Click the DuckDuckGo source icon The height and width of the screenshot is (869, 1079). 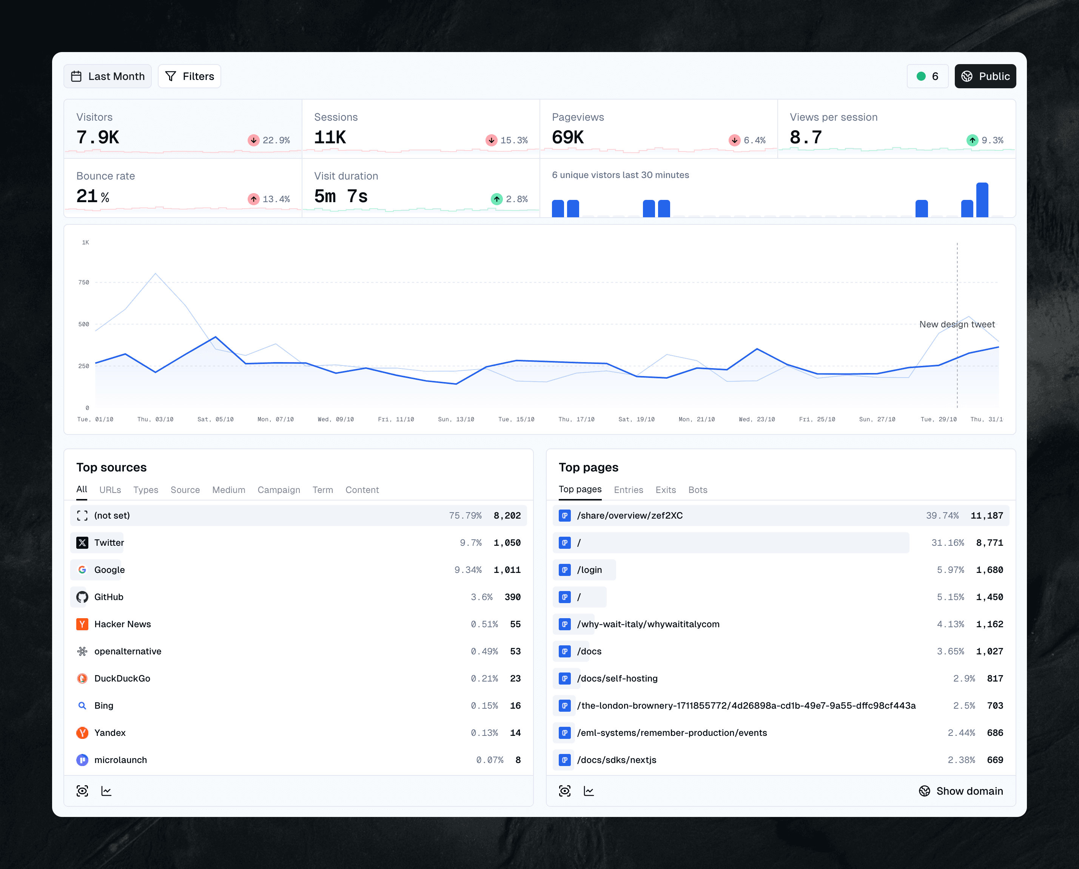click(82, 678)
